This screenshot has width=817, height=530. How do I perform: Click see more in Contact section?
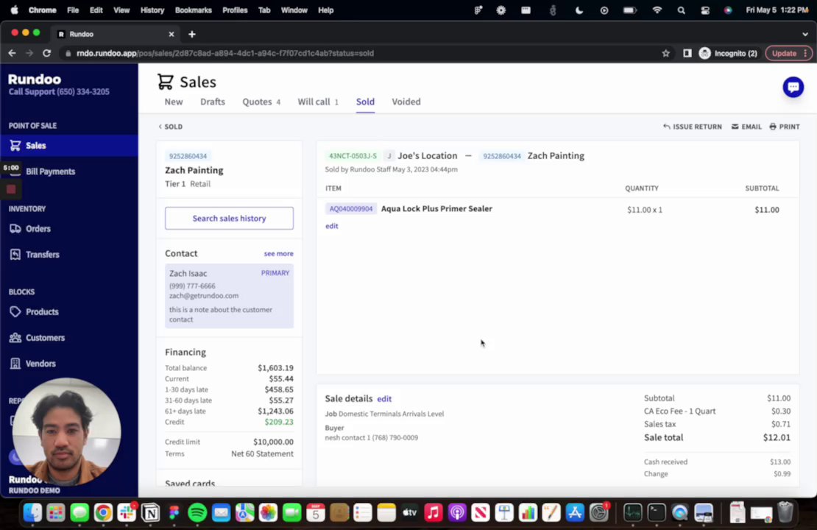278,254
